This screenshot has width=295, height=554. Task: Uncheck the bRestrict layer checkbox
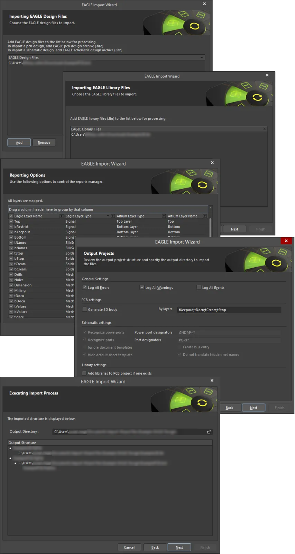11,227
